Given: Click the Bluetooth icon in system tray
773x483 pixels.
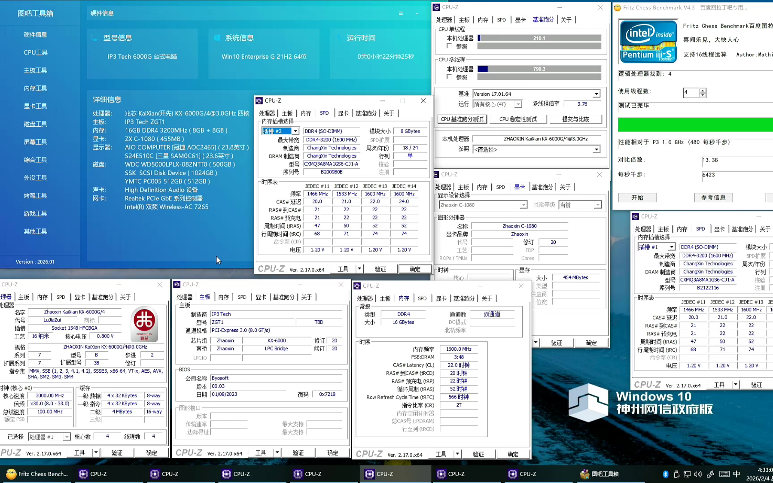Looking at the screenshot, I should 665,474.
